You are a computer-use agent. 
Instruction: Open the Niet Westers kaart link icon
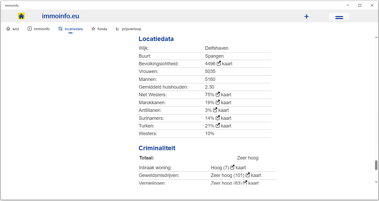point(218,94)
